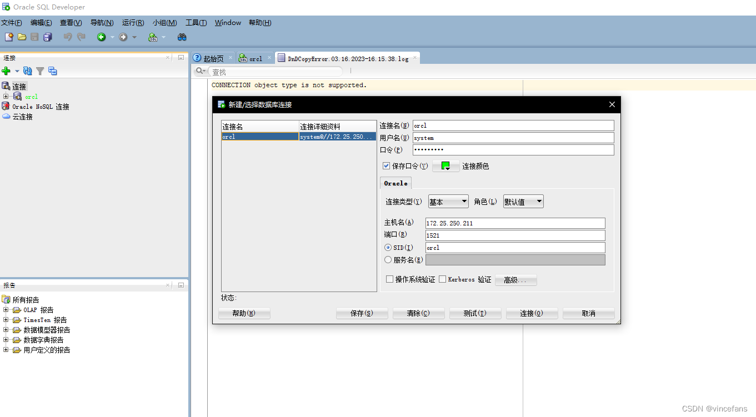Refresh the connections panel
Image resolution: width=756 pixels, height=417 pixels.
(x=27, y=71)
